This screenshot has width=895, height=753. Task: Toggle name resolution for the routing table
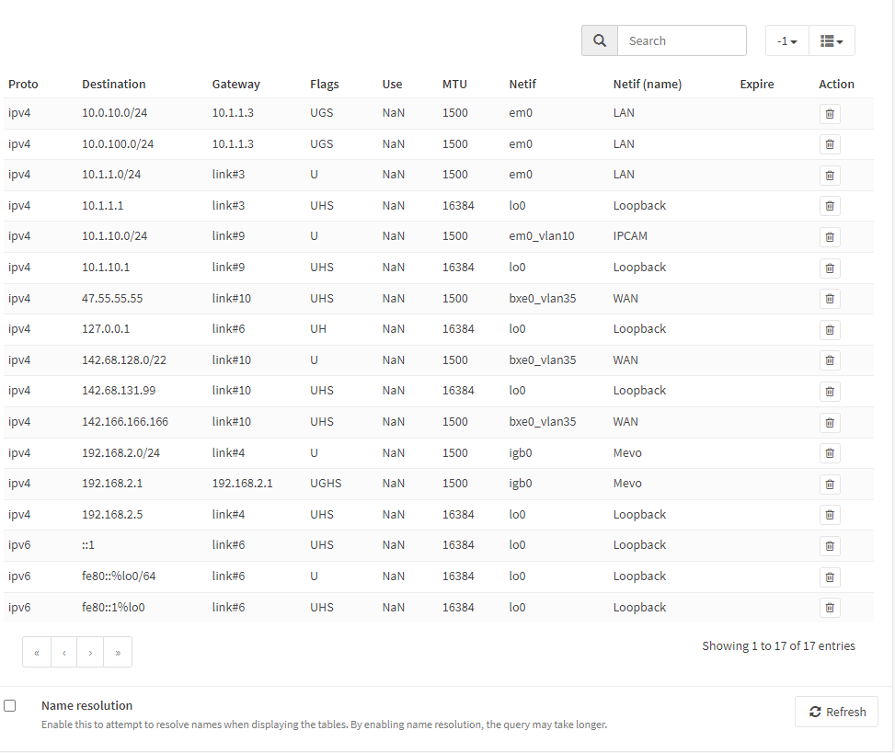click(x=9, y=705)
